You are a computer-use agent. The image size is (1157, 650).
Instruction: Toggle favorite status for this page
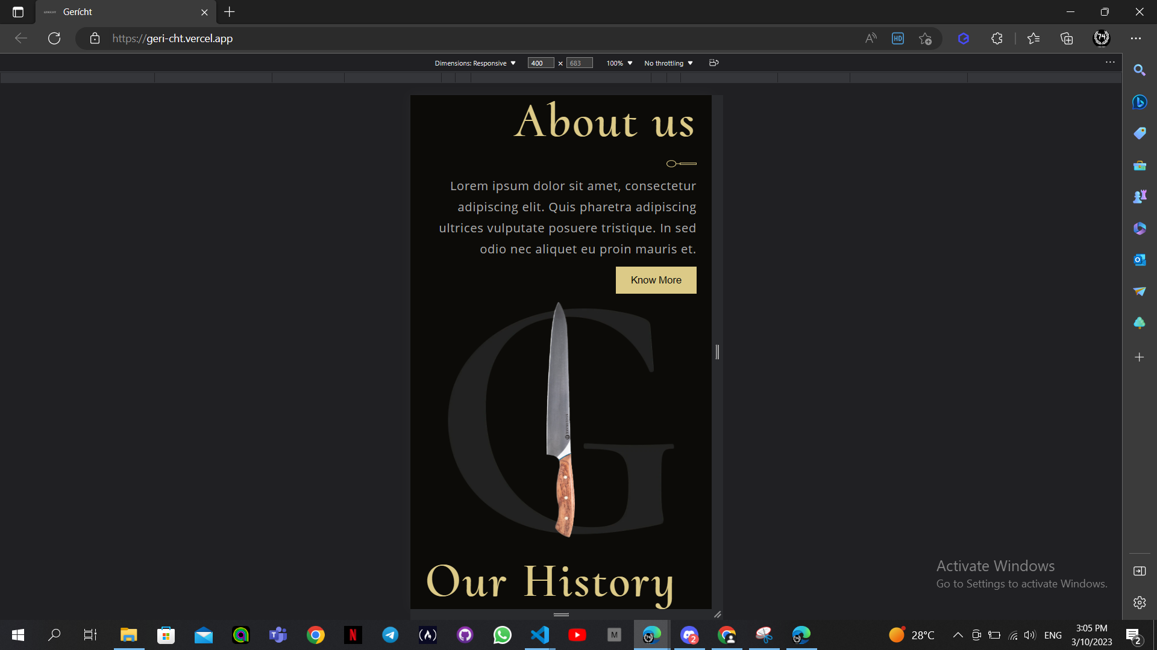click(926, 38)
